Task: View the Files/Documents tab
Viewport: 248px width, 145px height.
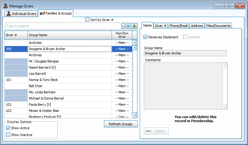Action: (218, 26)
